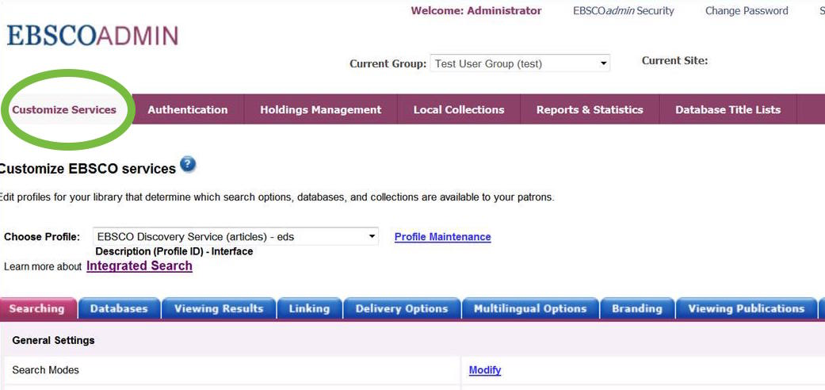
Task: Open the Linking sub-tab
Action: point(309,308)
